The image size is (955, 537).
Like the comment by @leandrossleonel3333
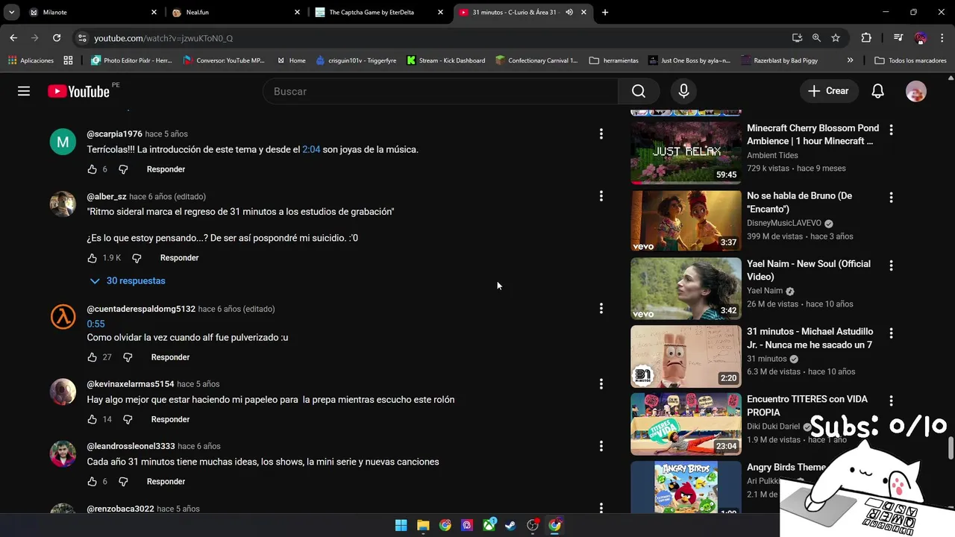click(93, 482)
